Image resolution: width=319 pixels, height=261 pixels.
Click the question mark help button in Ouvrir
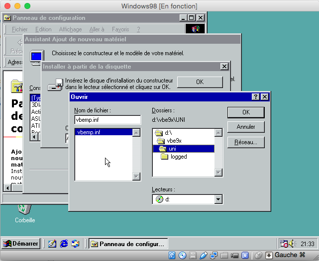(255, 97)
